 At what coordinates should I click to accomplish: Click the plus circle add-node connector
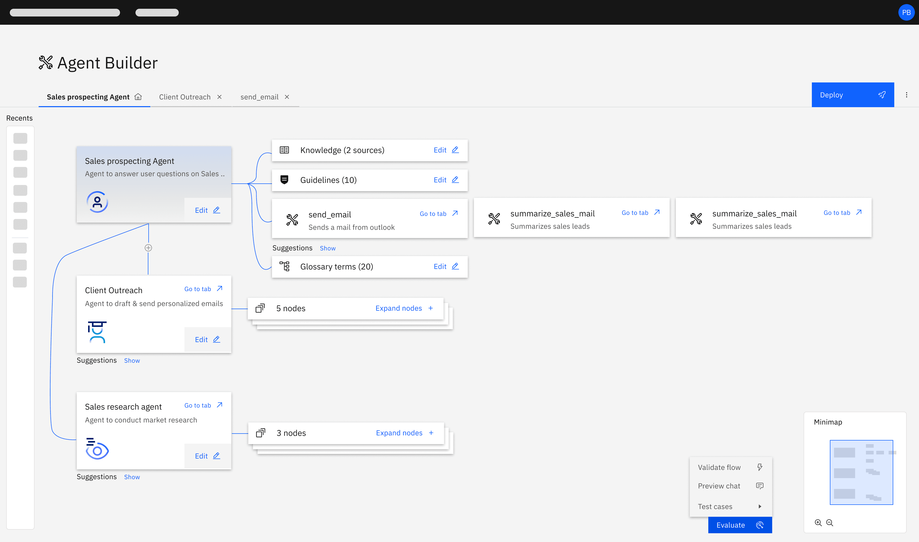tap(148, 248)
